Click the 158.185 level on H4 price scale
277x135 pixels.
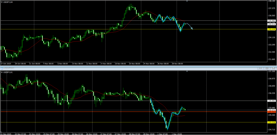(x=272, y=1)
